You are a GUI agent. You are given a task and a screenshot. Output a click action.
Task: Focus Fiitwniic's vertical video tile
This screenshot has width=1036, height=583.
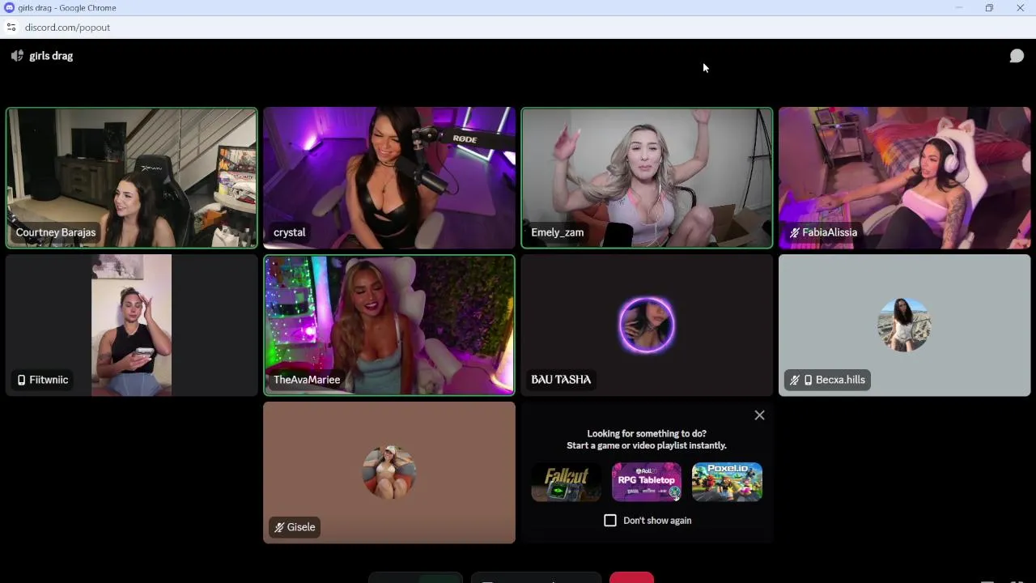click(x=131, y=325)
